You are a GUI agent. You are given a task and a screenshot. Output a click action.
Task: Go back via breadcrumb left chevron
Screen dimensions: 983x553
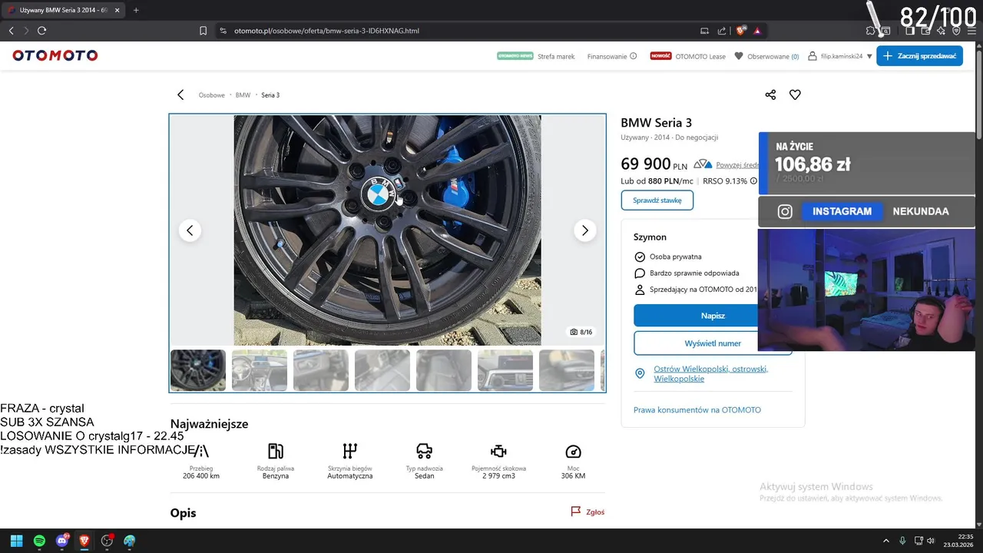pyautogui.click(x=180, y=95)
